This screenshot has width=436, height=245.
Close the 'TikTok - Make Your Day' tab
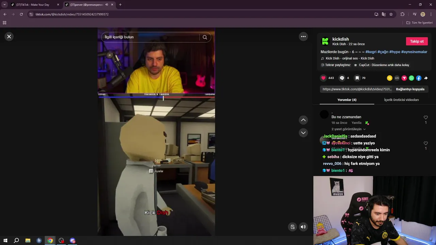coord(58,5)
